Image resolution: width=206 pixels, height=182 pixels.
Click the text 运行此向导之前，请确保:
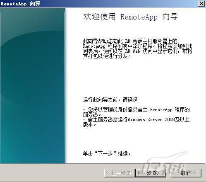click(x=111, y=99)
